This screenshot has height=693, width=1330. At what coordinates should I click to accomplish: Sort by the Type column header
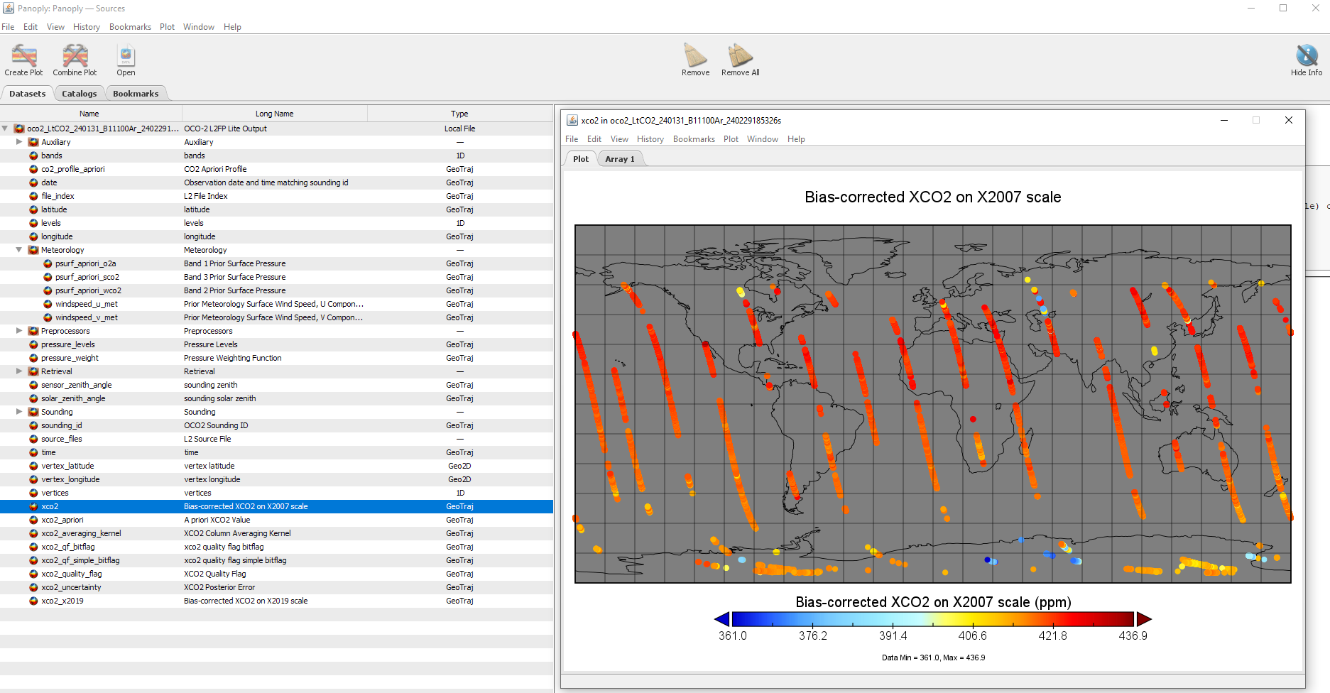(x=459, y=114)
